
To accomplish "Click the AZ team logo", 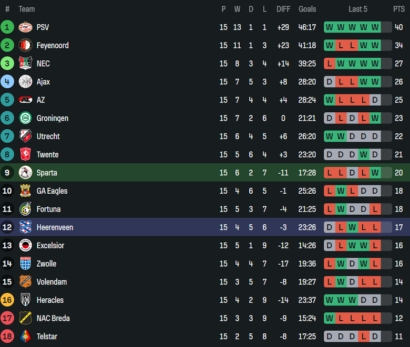I will [25, 100].
